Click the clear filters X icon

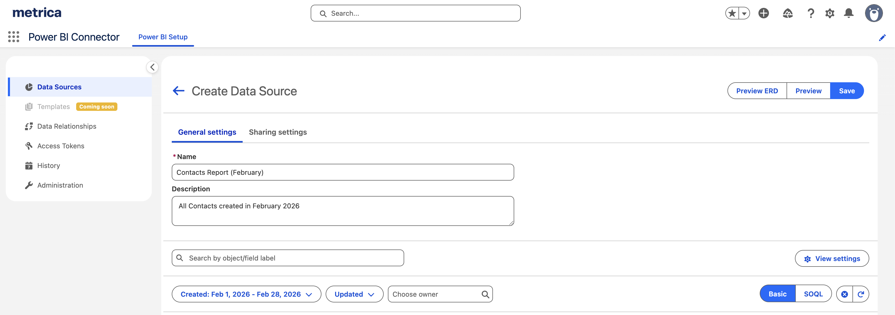[x=844, y=294]
